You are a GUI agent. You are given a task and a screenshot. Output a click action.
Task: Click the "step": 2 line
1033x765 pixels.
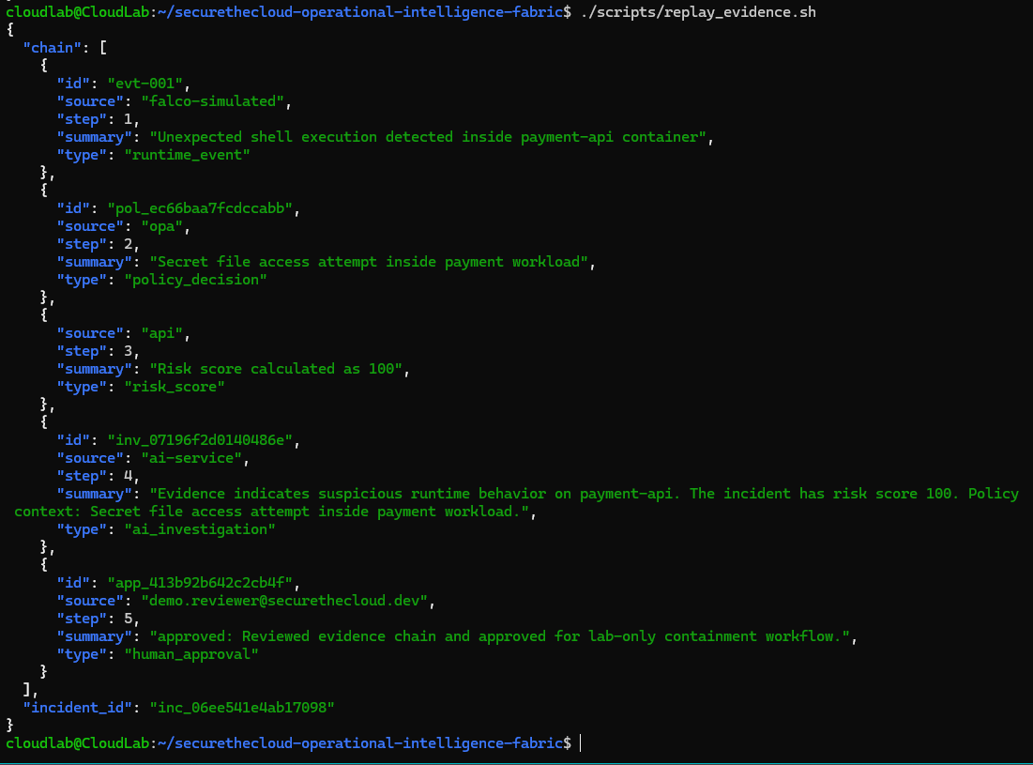click(98, 244)
